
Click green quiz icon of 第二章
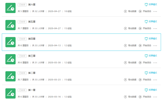(x=10, y=76)
